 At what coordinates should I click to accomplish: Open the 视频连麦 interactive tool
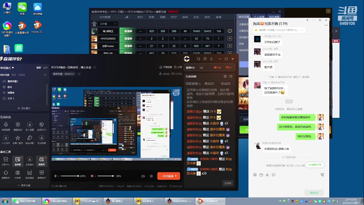coord(6,126)
